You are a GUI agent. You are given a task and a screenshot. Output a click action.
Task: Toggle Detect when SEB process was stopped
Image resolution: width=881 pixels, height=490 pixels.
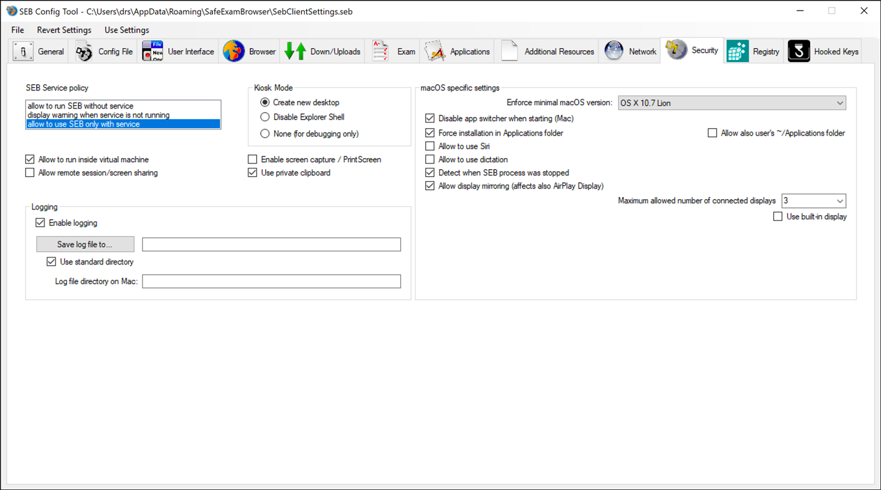click(x=430, y=173)
